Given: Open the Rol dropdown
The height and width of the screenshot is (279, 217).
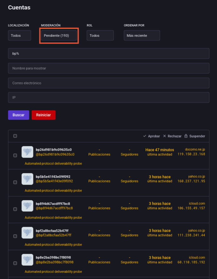Looking at the screenshot, I should coord(100,36).
